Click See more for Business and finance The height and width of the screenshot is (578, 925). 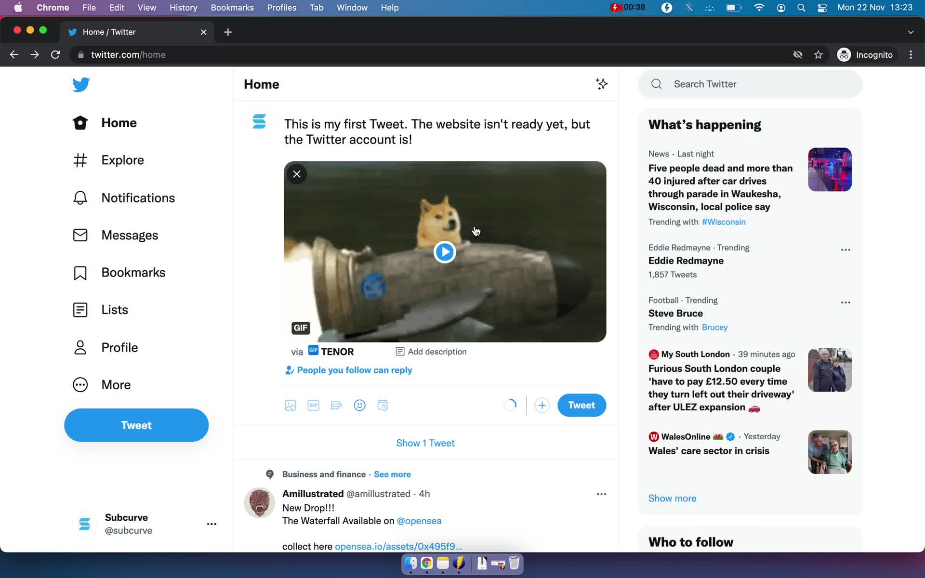pos(392,474)
